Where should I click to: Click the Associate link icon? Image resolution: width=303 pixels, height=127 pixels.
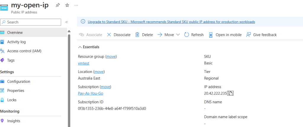(x=82, y=35)
